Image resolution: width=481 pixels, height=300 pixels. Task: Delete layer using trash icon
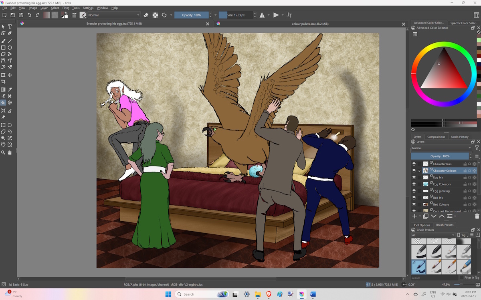pyautogui.click(x=477, y=216)
